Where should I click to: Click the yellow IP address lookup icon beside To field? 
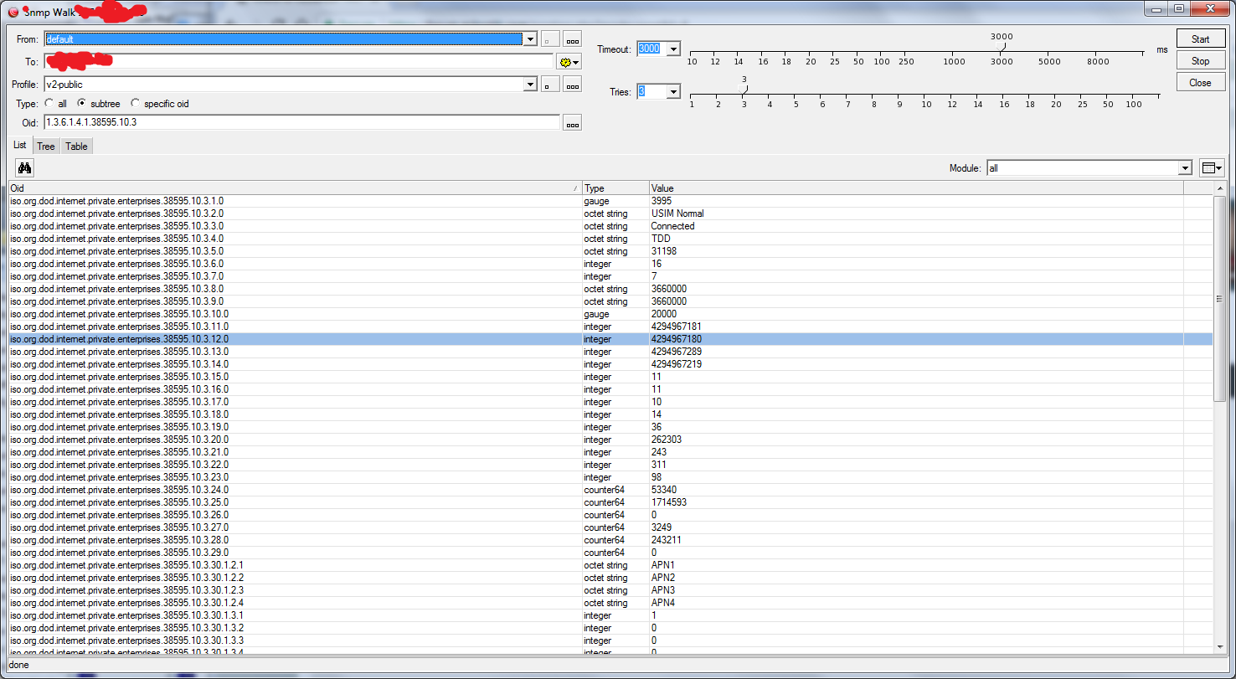567,61
